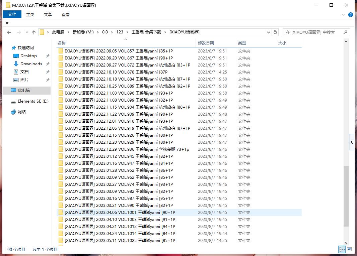Go up one folder level arrow
The height and width of the screenshot is (256, 357).
pyautogui.click(x=34, y=32)
